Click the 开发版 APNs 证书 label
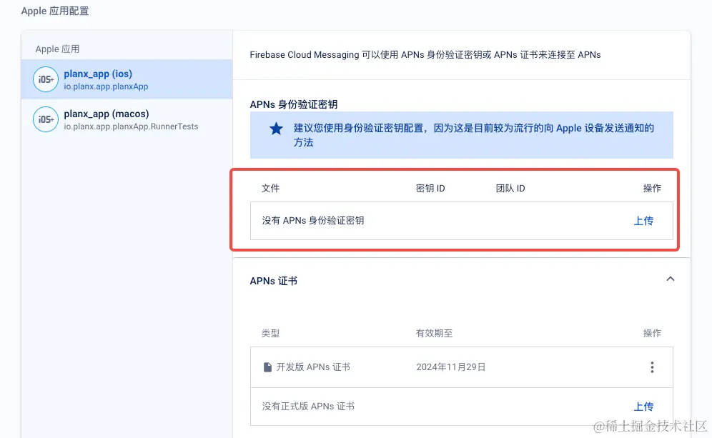 point(313,367)
